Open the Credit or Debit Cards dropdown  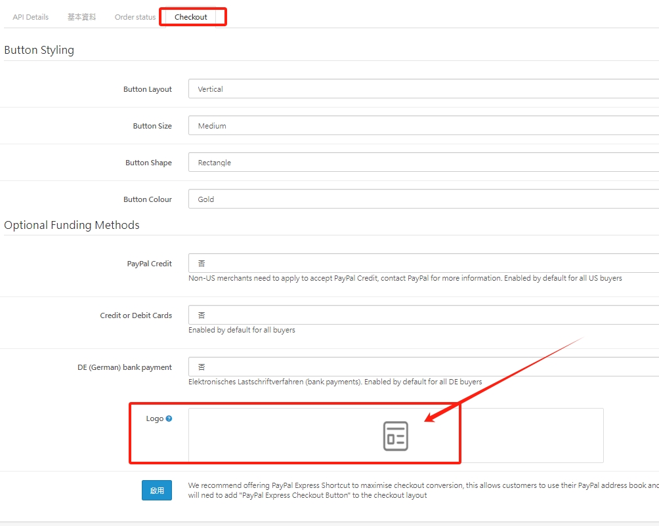point(423,315)
